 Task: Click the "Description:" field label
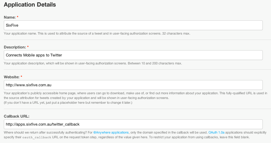point(15,47)
